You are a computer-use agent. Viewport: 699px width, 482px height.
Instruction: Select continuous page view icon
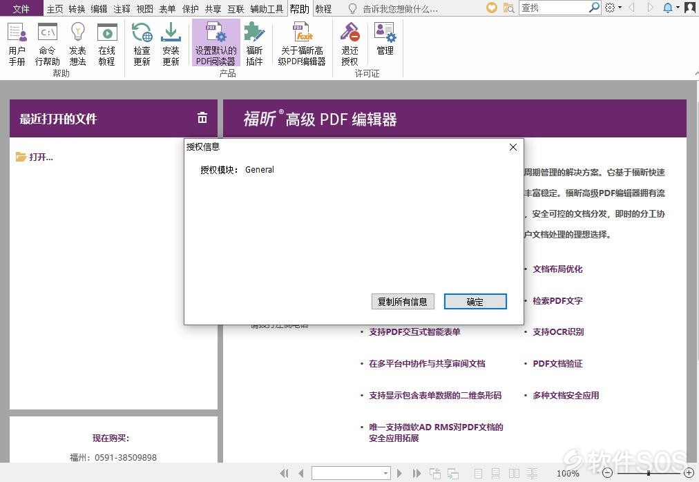(495, 474)
